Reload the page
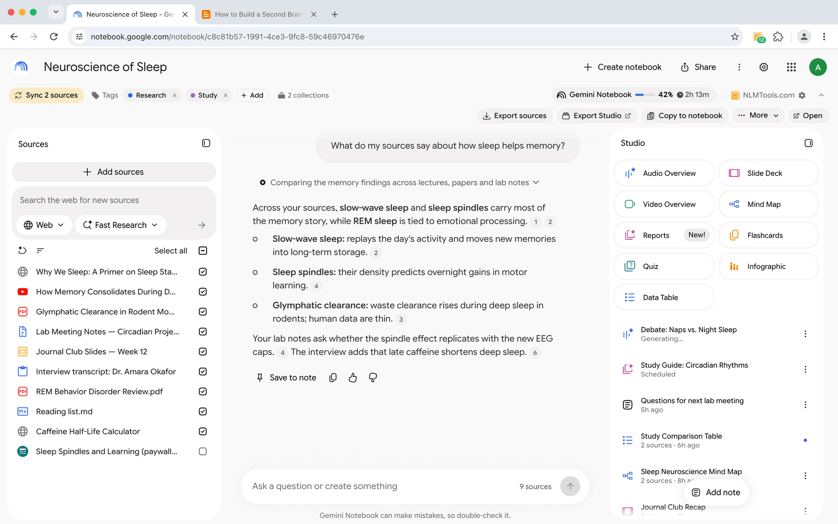This screenshot has width=838, height=524. [54, 37]
